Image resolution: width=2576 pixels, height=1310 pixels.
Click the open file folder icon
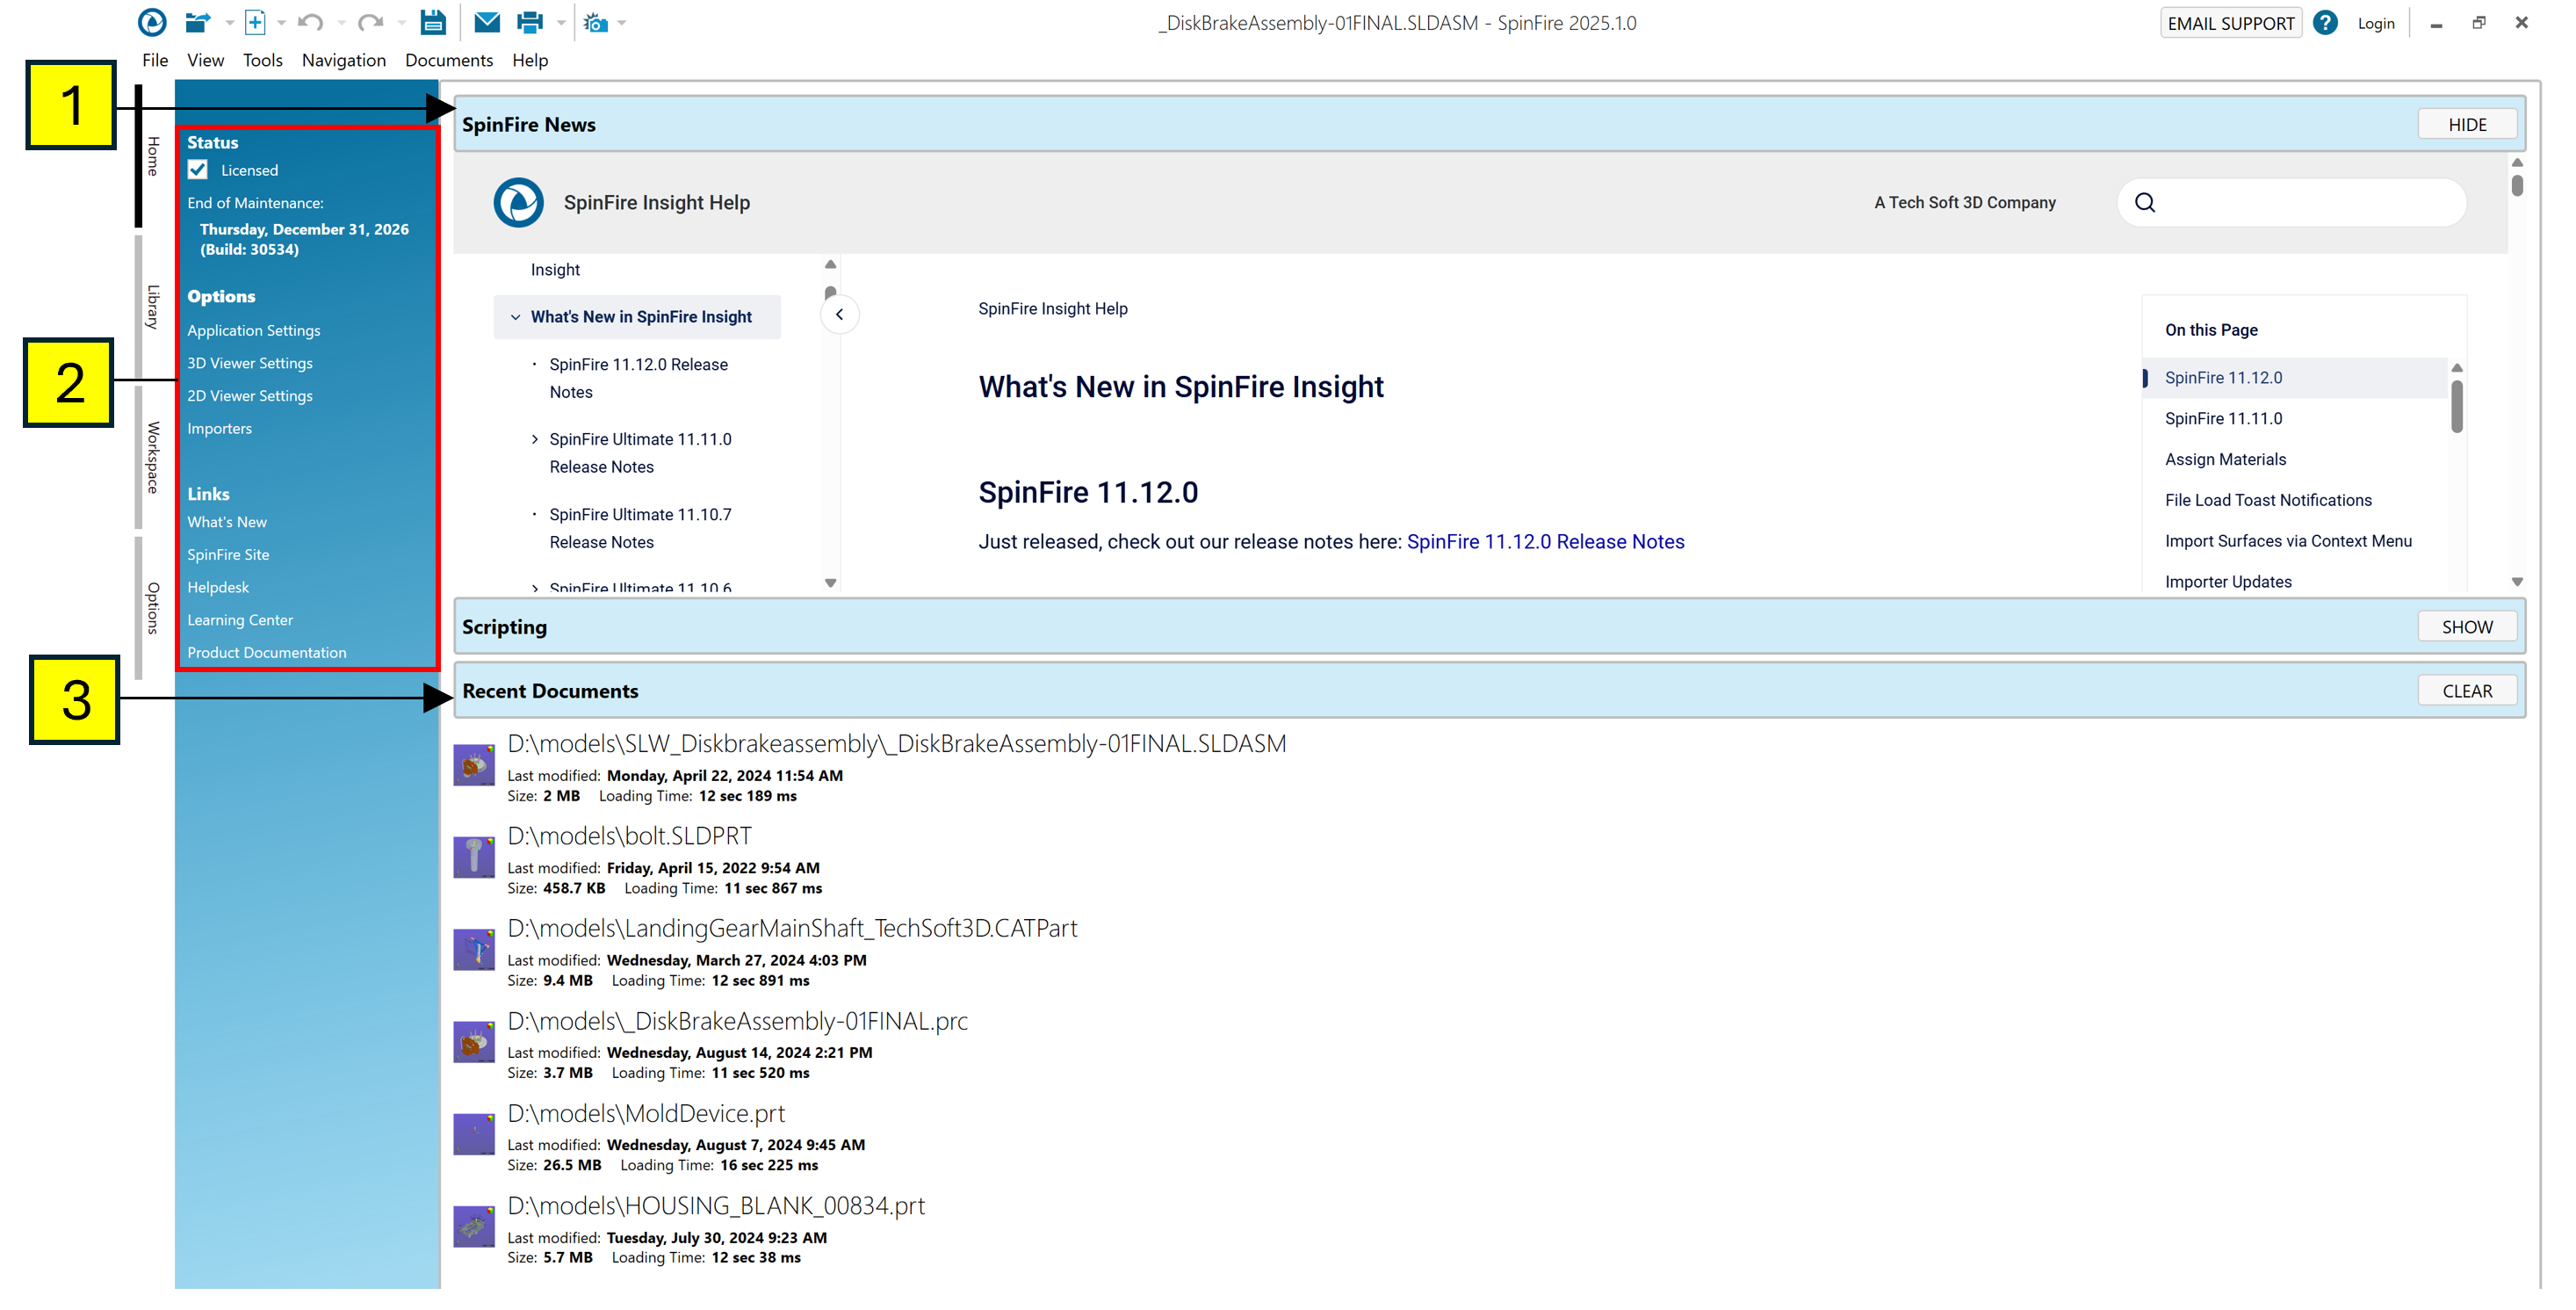pyautogui.click(x=198, y=22)
